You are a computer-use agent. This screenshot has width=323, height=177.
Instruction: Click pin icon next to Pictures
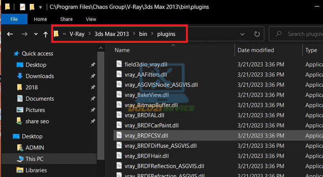[x=93, y=110]
